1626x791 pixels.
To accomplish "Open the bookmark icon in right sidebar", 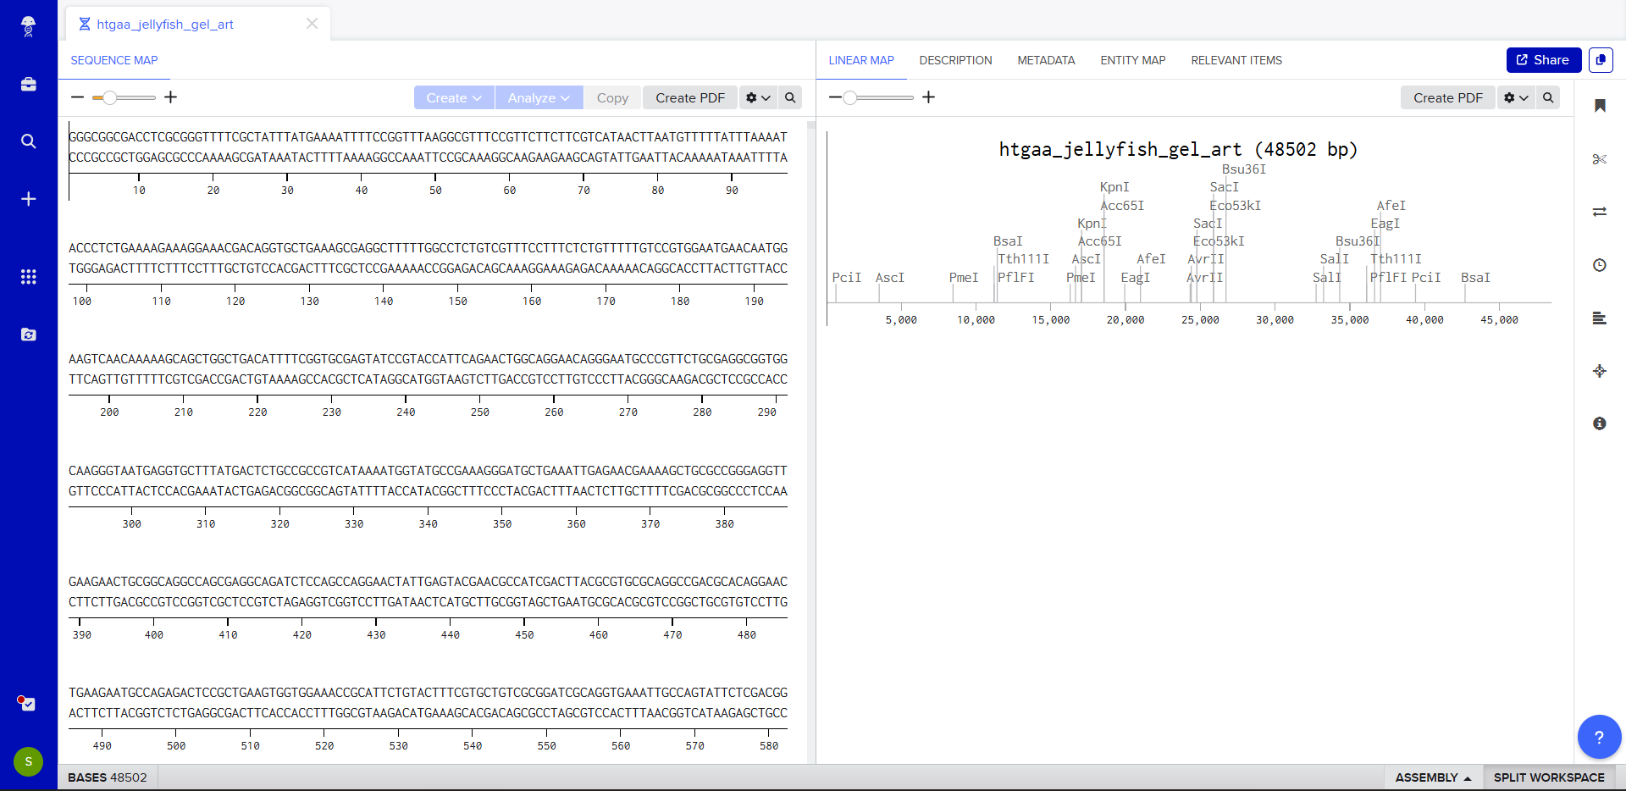I will tap(1599, 106).
